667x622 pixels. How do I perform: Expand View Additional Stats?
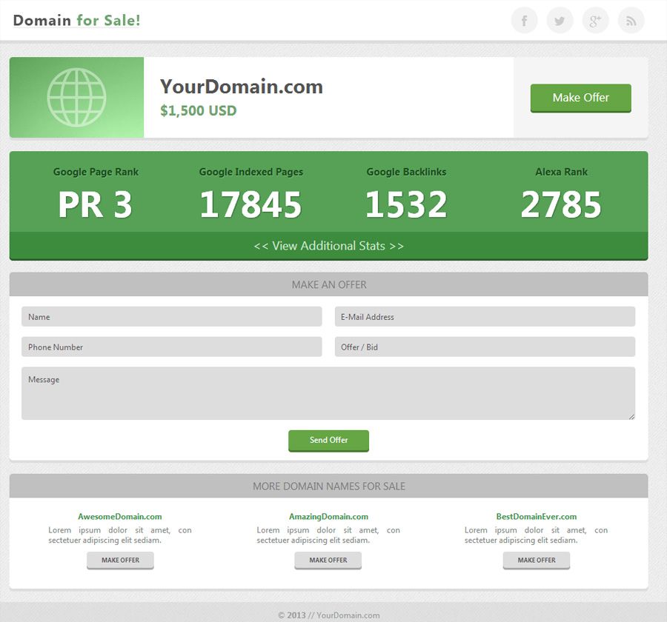coord(329,246)
